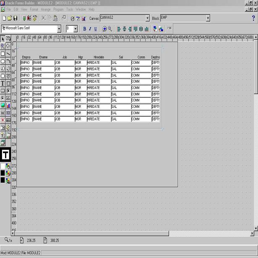The image size is (258, 258).
Task: Choose the Rotate tool in palette
Action: (x=8, y=39)
